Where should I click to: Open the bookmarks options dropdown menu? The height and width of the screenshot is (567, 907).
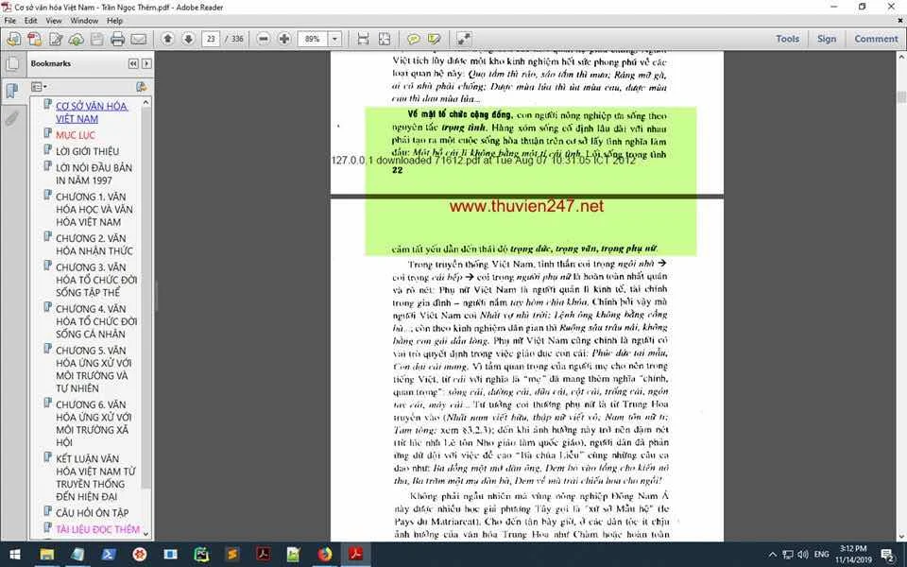tap(40, 87)
